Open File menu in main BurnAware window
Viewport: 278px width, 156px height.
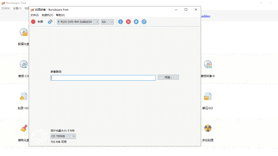click(x=6, y=8)
